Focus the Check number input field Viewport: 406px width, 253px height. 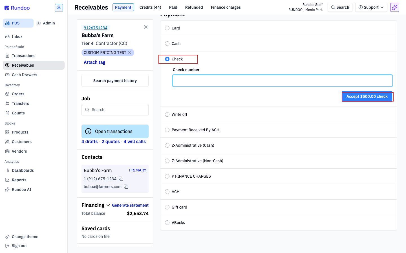283,81
